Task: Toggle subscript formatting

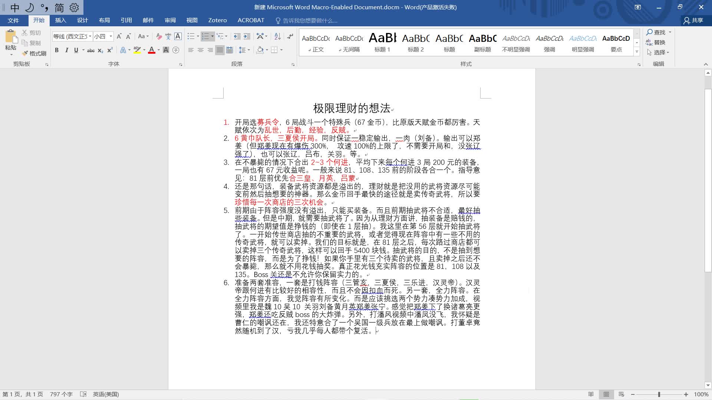Action: [x=100, y=50]
